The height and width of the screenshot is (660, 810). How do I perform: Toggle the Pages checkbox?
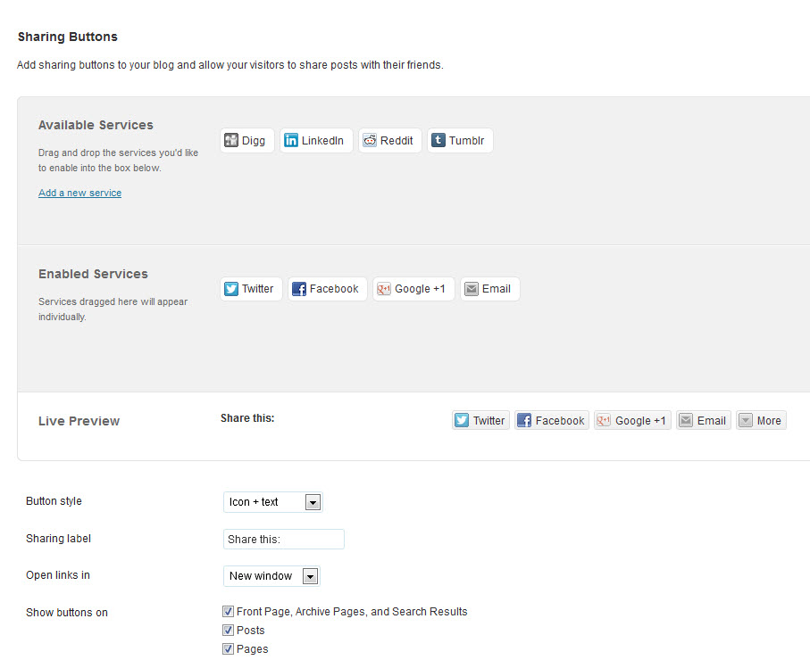tap(229, 649)
